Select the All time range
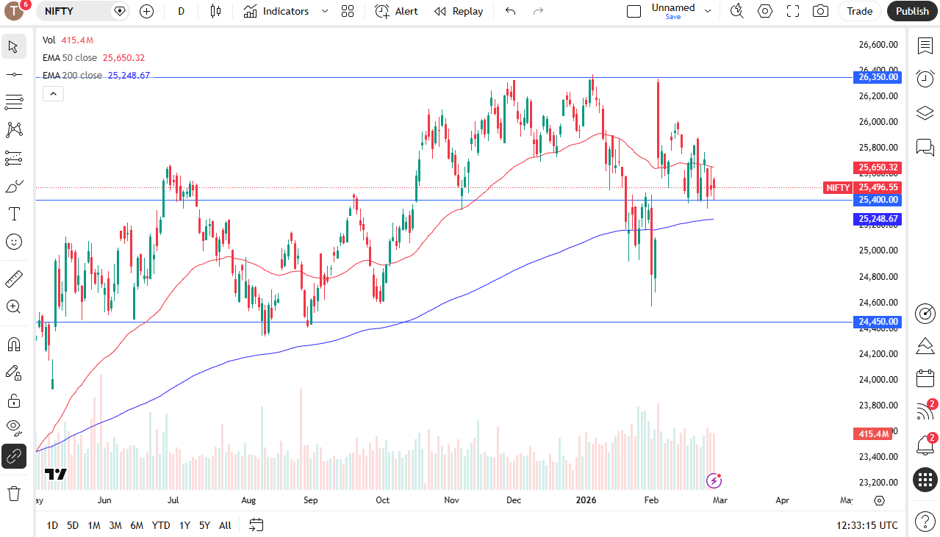 [225, 525]
